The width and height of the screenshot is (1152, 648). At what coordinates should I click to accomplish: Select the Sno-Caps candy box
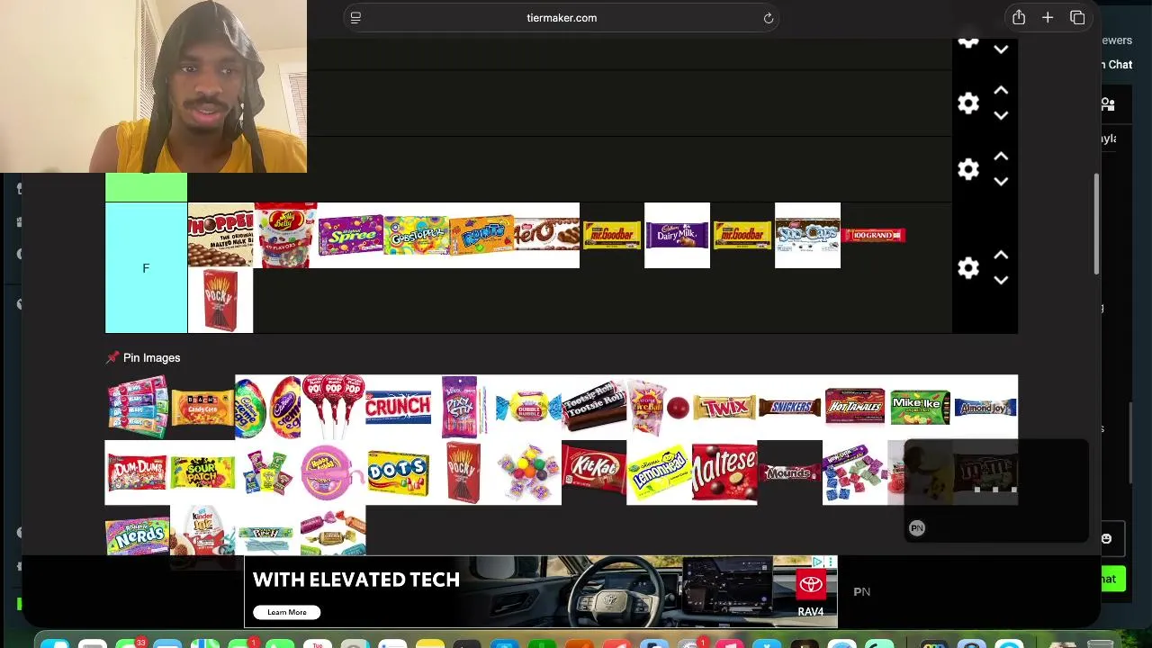pos(807,235)
